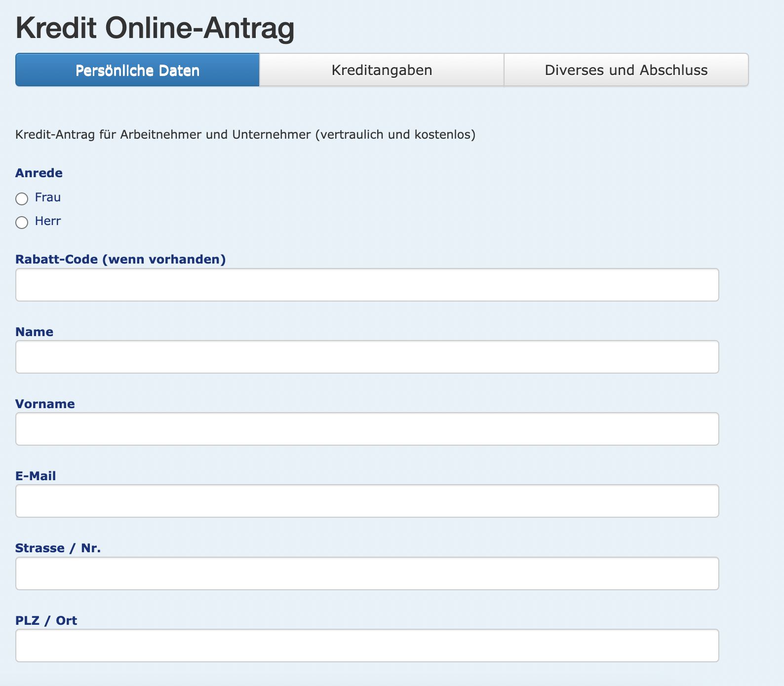
Task: Click the Strasse / Nr. field
Action: (x=367, y=573)
